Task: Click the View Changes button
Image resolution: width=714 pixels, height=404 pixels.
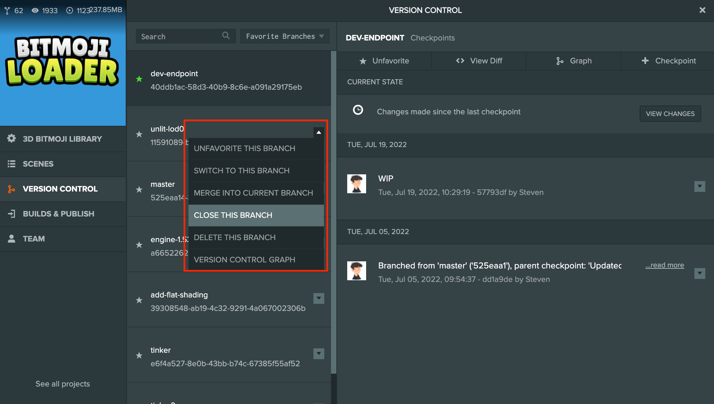Action: click(670, 114)
